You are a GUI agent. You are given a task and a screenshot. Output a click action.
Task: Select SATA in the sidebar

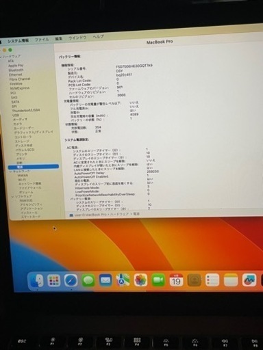click(15, 102)
